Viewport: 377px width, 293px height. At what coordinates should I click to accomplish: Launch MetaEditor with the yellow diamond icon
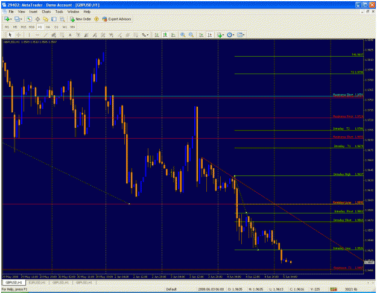coord(97,19)
